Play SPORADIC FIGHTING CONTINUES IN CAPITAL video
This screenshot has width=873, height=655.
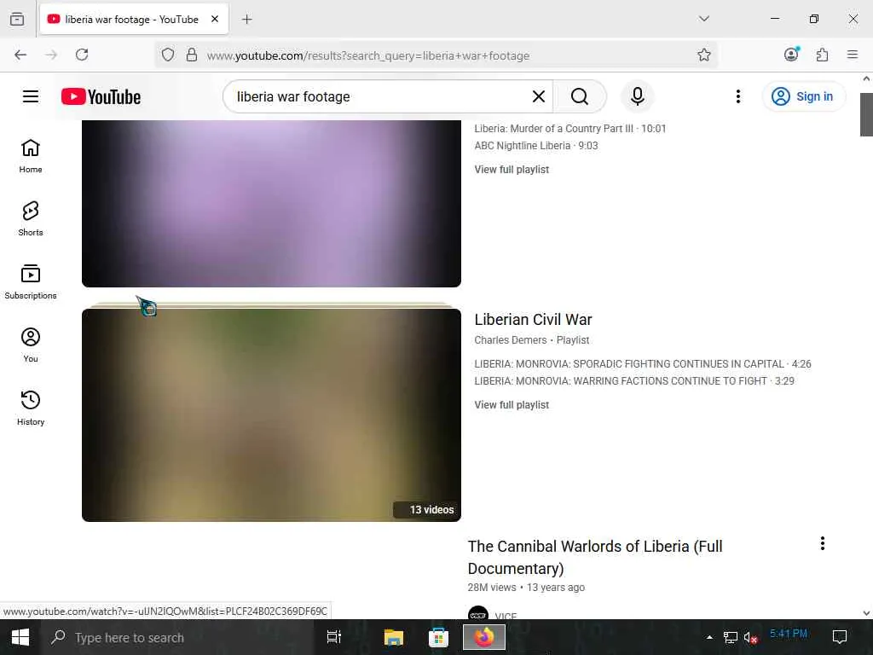coord(643,364)
